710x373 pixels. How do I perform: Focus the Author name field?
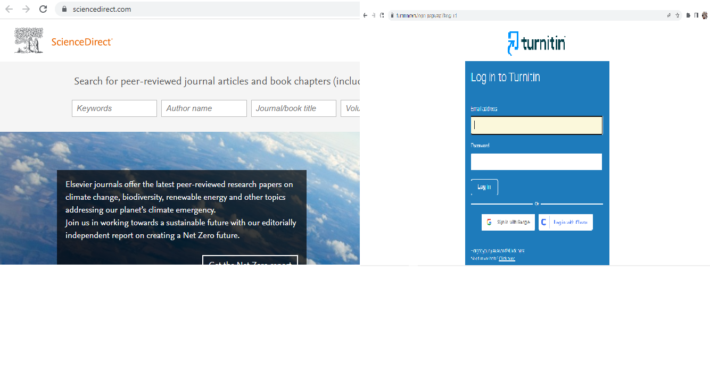[x=204, y=108]
